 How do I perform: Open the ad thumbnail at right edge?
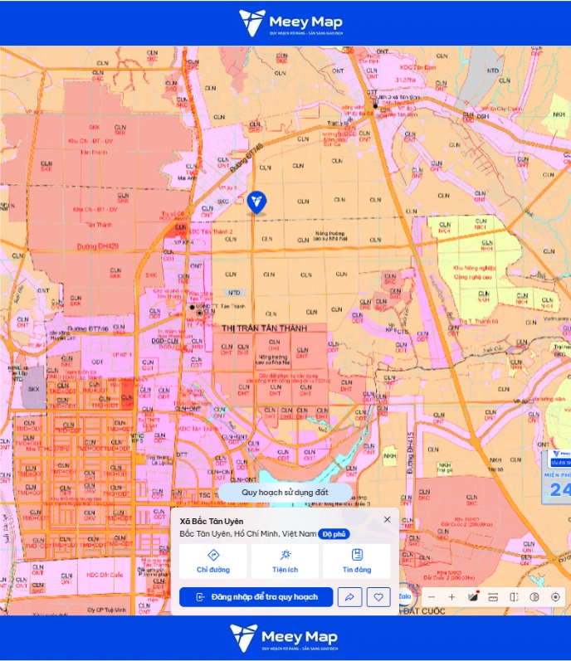557,477
